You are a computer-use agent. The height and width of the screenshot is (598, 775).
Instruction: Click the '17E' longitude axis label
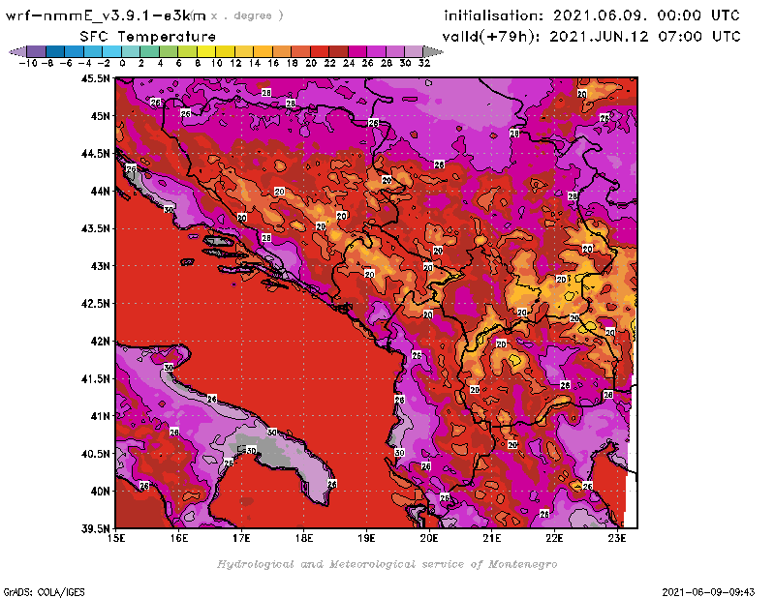(241, 538)
